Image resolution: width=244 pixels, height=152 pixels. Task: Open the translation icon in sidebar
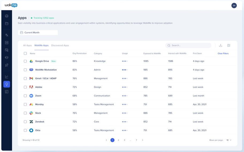[7, 35]
